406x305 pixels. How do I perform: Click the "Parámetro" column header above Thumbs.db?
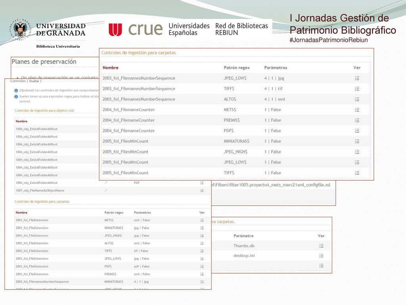click(243, 236)
